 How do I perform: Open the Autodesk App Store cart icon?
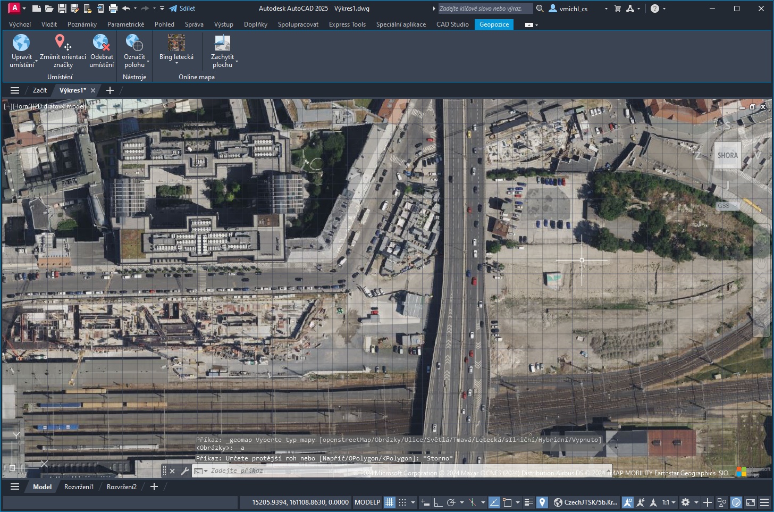coord(617,9)
